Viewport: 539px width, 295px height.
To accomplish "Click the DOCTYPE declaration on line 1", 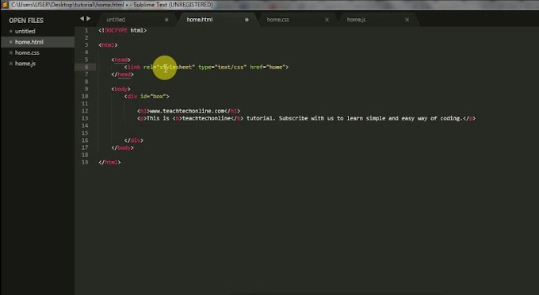I will pos(122,30).
